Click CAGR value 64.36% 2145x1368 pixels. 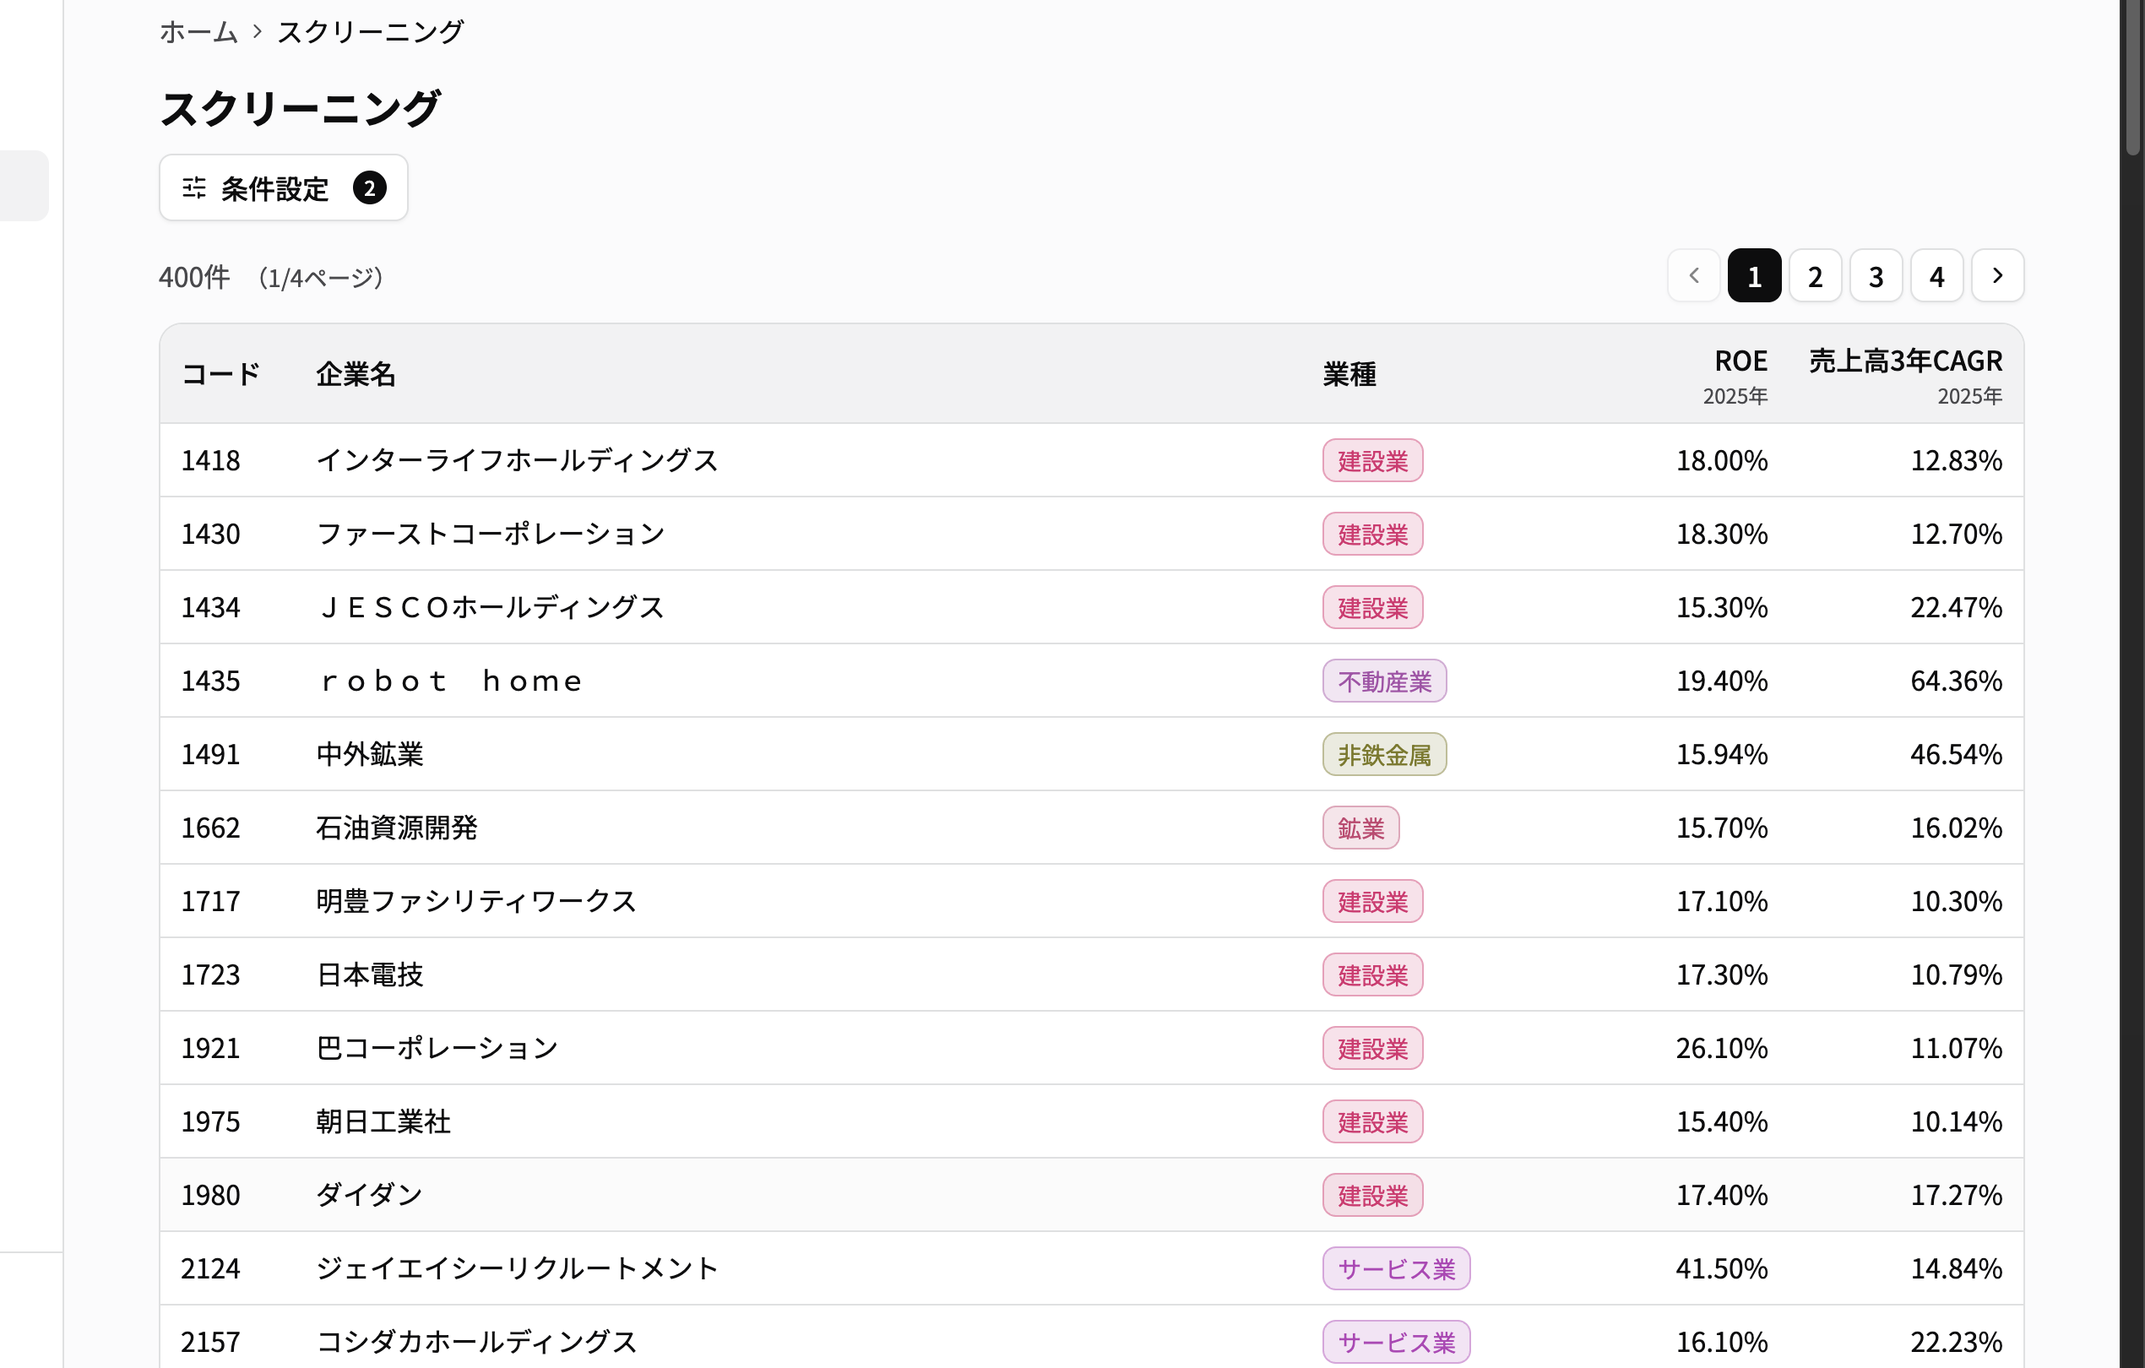[1956, 681]
